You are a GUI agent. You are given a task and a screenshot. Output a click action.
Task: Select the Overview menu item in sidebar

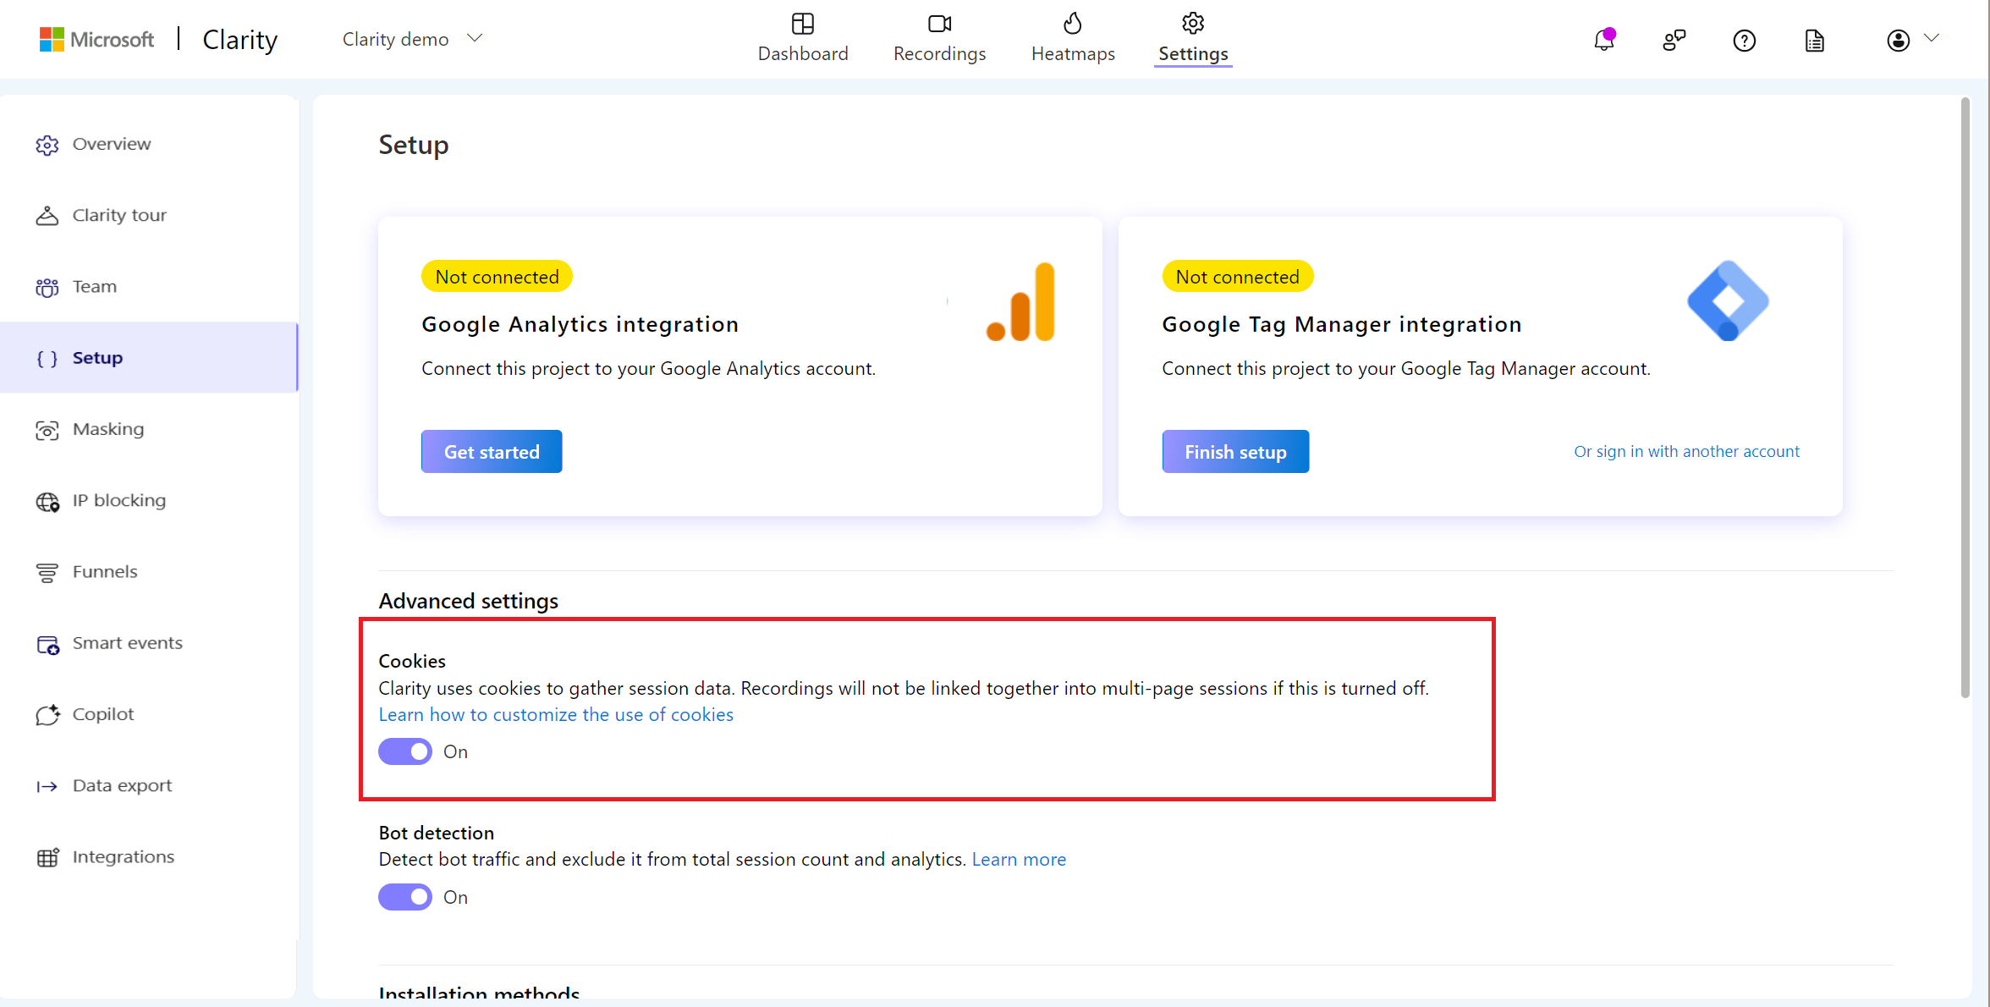click(112, 142)
